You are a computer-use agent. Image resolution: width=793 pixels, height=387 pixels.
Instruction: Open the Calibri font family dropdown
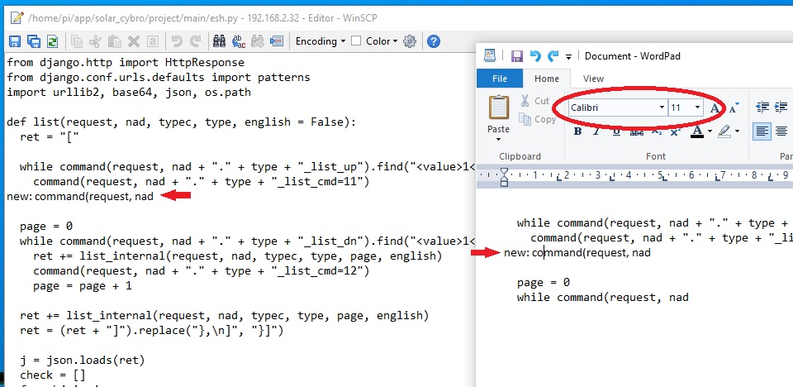pos(662,108)
